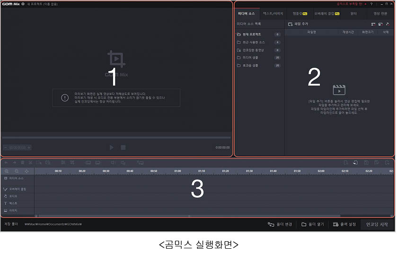This screenshot has width=397, height=253.
Task: Sort by the 재생시간 column header
Action: pyautogui.click(x=349, y=32)
